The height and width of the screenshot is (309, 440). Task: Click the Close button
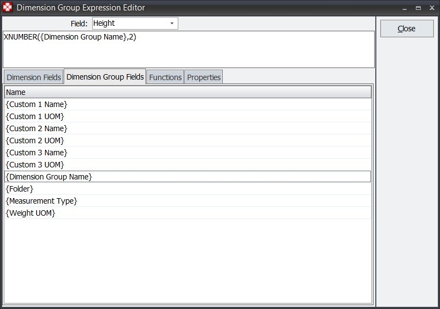pos(407,29)
